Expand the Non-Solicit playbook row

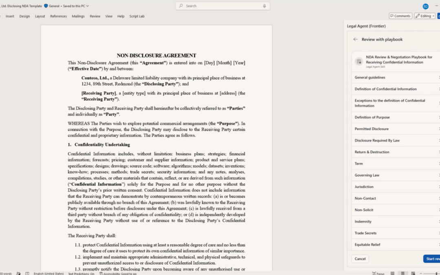(396, 210)
